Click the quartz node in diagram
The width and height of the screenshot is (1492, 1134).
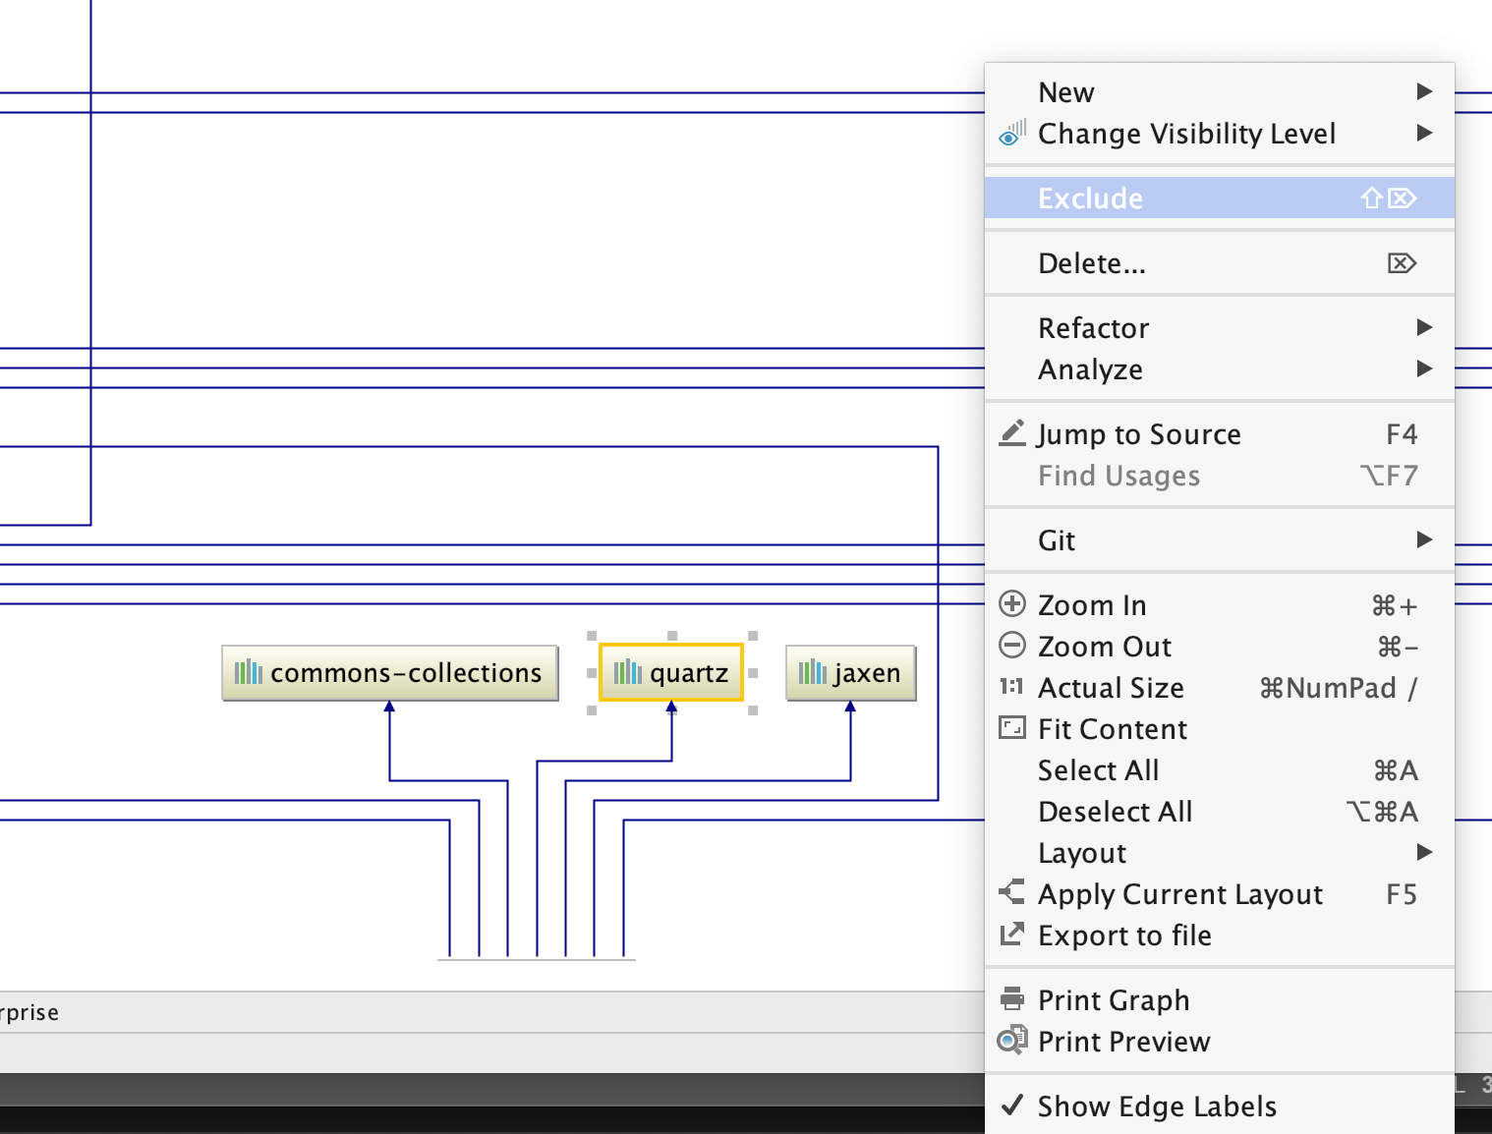coord(671,673)
